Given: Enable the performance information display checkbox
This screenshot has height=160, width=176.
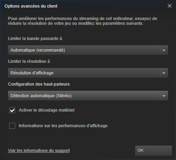Looking at the screenshot, I should pos(12,126).
